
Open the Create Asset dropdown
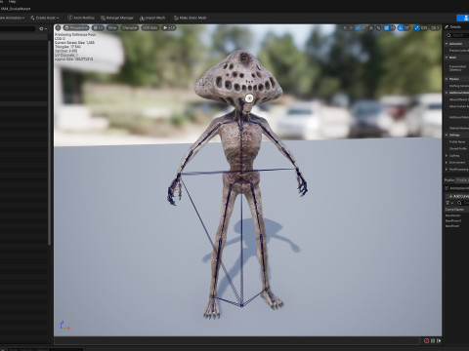click(45, 18)
